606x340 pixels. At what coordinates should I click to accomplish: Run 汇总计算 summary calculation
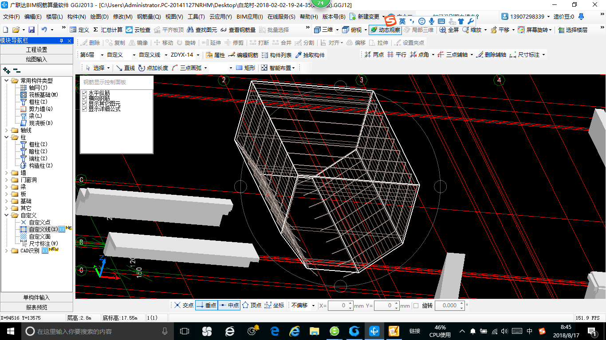pyautogui.click(x=108, y=30)
